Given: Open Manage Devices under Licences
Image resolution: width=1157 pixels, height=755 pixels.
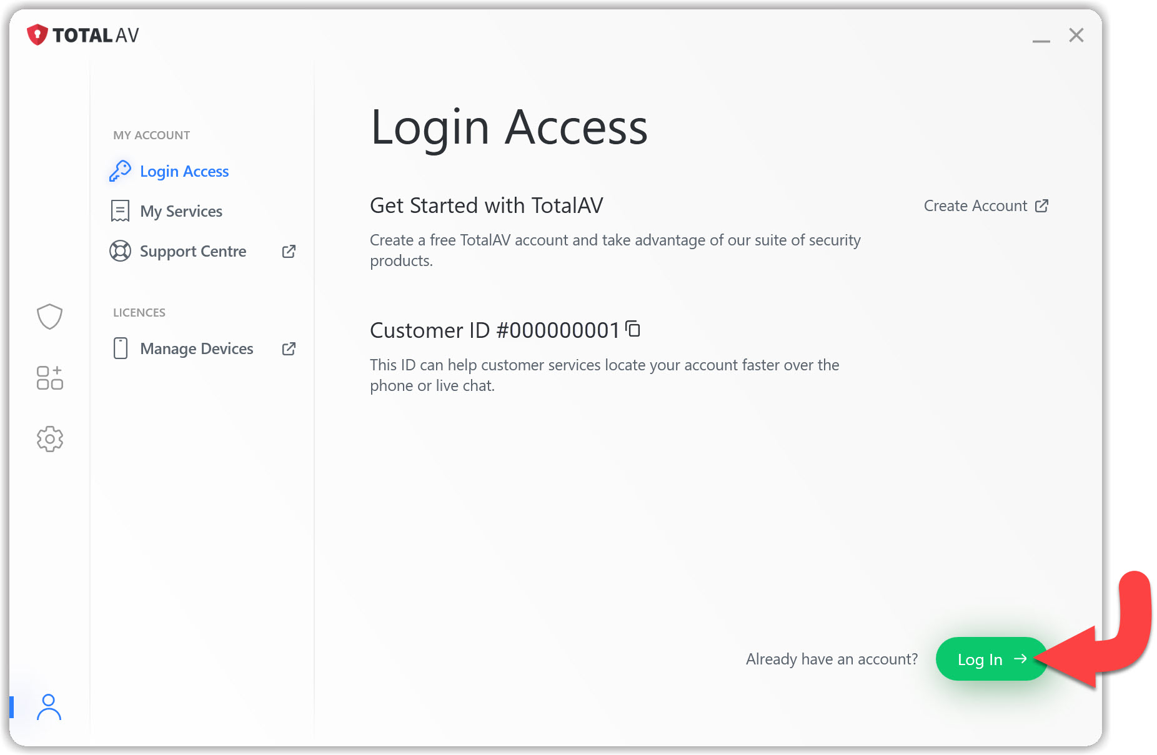Looking at the screenshot, I should 196,348.
